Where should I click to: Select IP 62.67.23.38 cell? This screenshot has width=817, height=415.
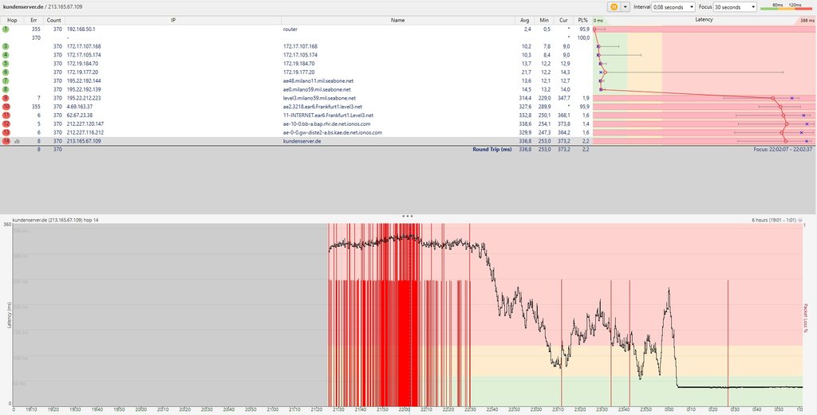tap(80, 115)
